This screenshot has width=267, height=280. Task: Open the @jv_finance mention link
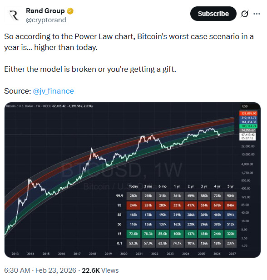point(53,91)
